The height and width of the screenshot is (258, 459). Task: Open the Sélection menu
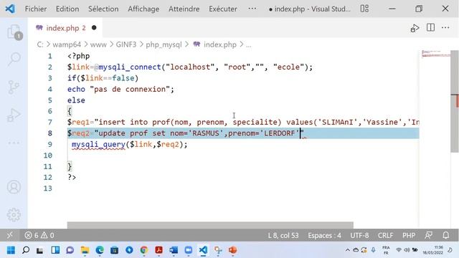tap(103, 9)
